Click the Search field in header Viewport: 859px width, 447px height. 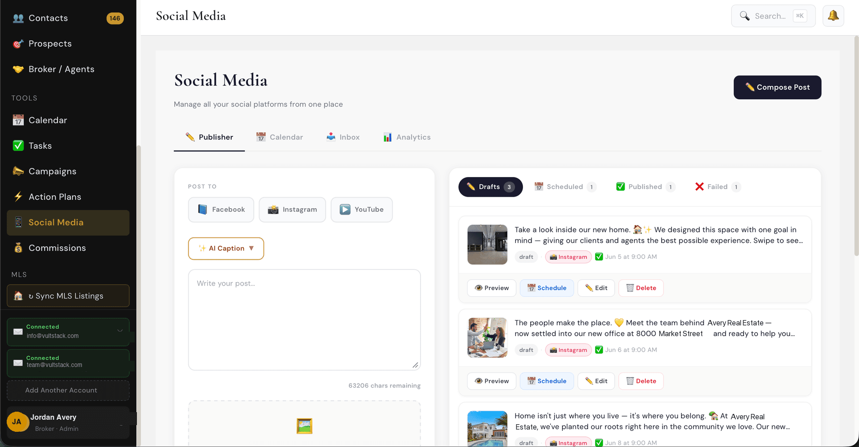773,16
